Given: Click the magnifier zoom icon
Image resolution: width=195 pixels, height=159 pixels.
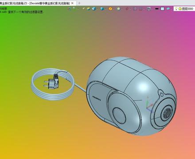Looking at the screenshot, I should 119,9.
